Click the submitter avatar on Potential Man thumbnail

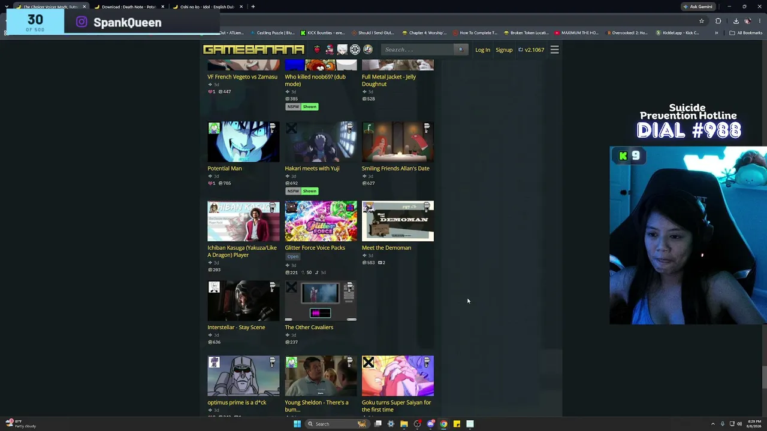coord(214,128)
